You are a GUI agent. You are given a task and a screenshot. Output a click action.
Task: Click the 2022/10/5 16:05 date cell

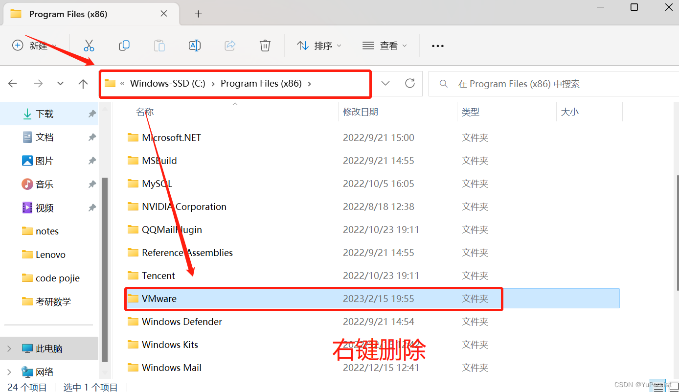(379, 184)
